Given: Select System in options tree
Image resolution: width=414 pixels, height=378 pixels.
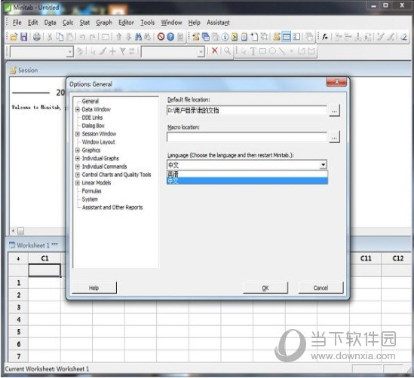Looking at the screenshot, I should tap(90, 200).
